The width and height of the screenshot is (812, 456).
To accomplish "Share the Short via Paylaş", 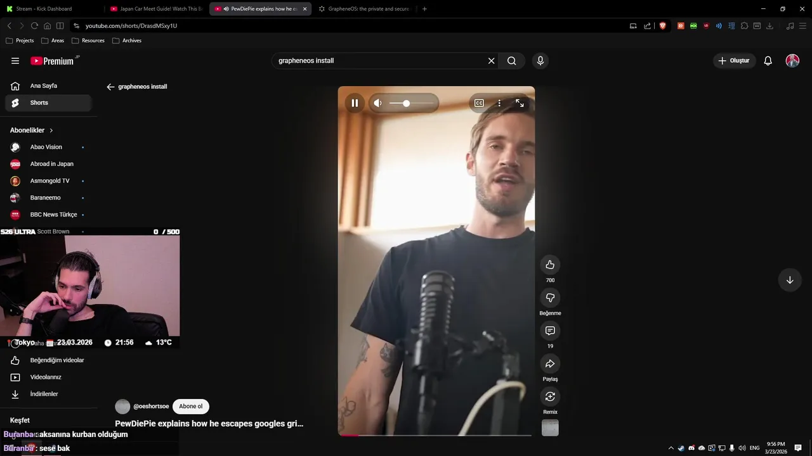I will pos(550,364).
